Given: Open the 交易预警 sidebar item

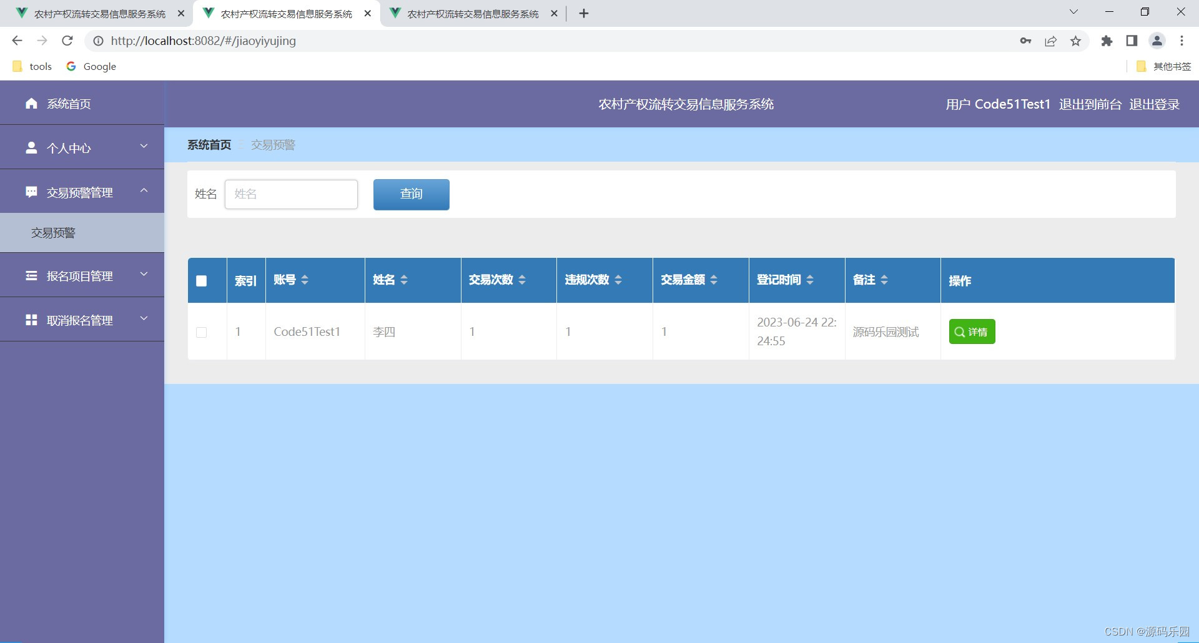Looking at the screenshot, I should coord(54,232).
